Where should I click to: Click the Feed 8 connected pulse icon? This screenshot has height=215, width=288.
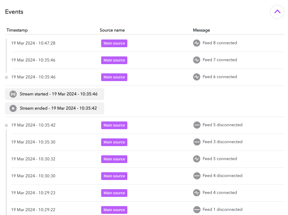tap(197, 43)
